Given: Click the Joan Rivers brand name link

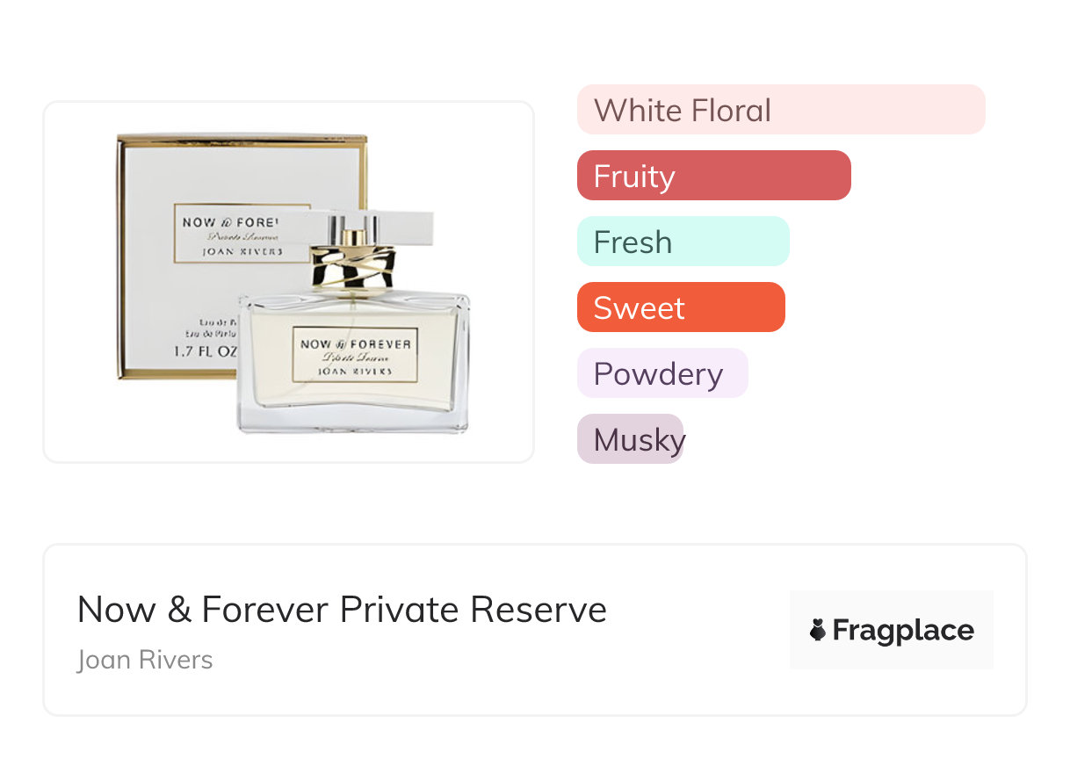Looking at the screenshot, I should point(145,660).
